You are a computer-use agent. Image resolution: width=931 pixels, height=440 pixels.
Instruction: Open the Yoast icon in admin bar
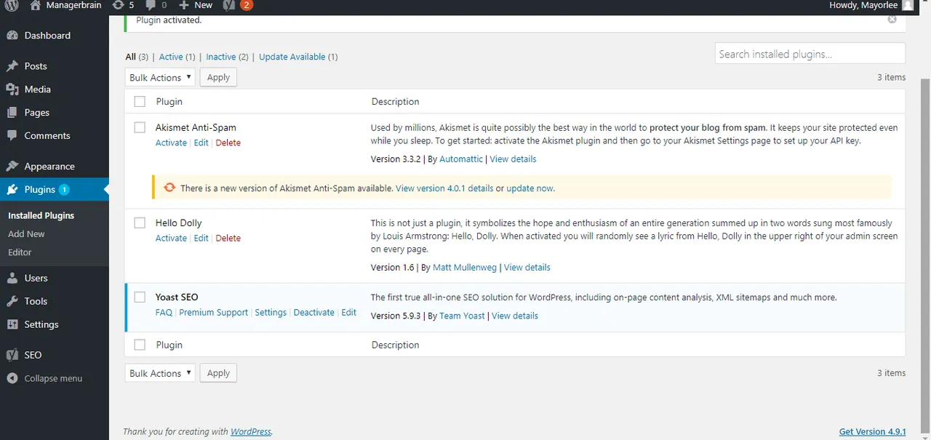point(228,5)
